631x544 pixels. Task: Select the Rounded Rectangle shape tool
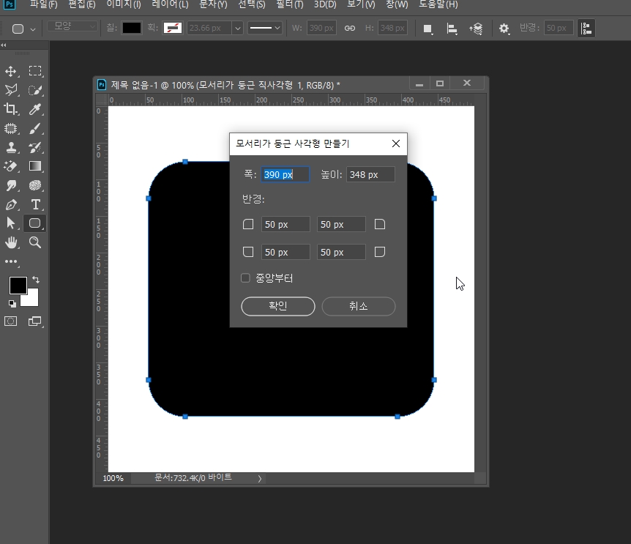35,223
